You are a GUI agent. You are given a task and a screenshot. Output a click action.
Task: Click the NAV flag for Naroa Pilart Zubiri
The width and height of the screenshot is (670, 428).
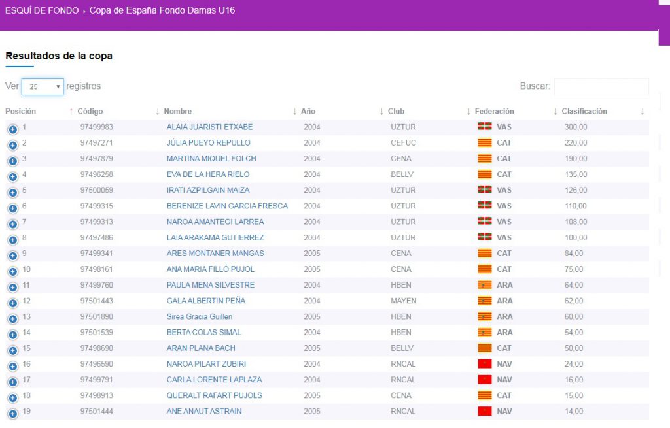[x=485, y=363]
